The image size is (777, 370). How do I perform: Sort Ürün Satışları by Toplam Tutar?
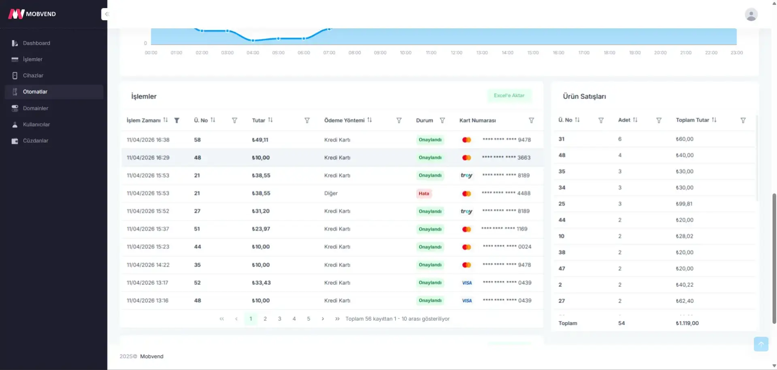pyautogui.click(x=714, y=120)
